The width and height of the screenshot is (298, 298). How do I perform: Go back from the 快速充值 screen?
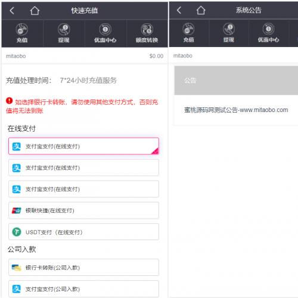click(12, 11)
